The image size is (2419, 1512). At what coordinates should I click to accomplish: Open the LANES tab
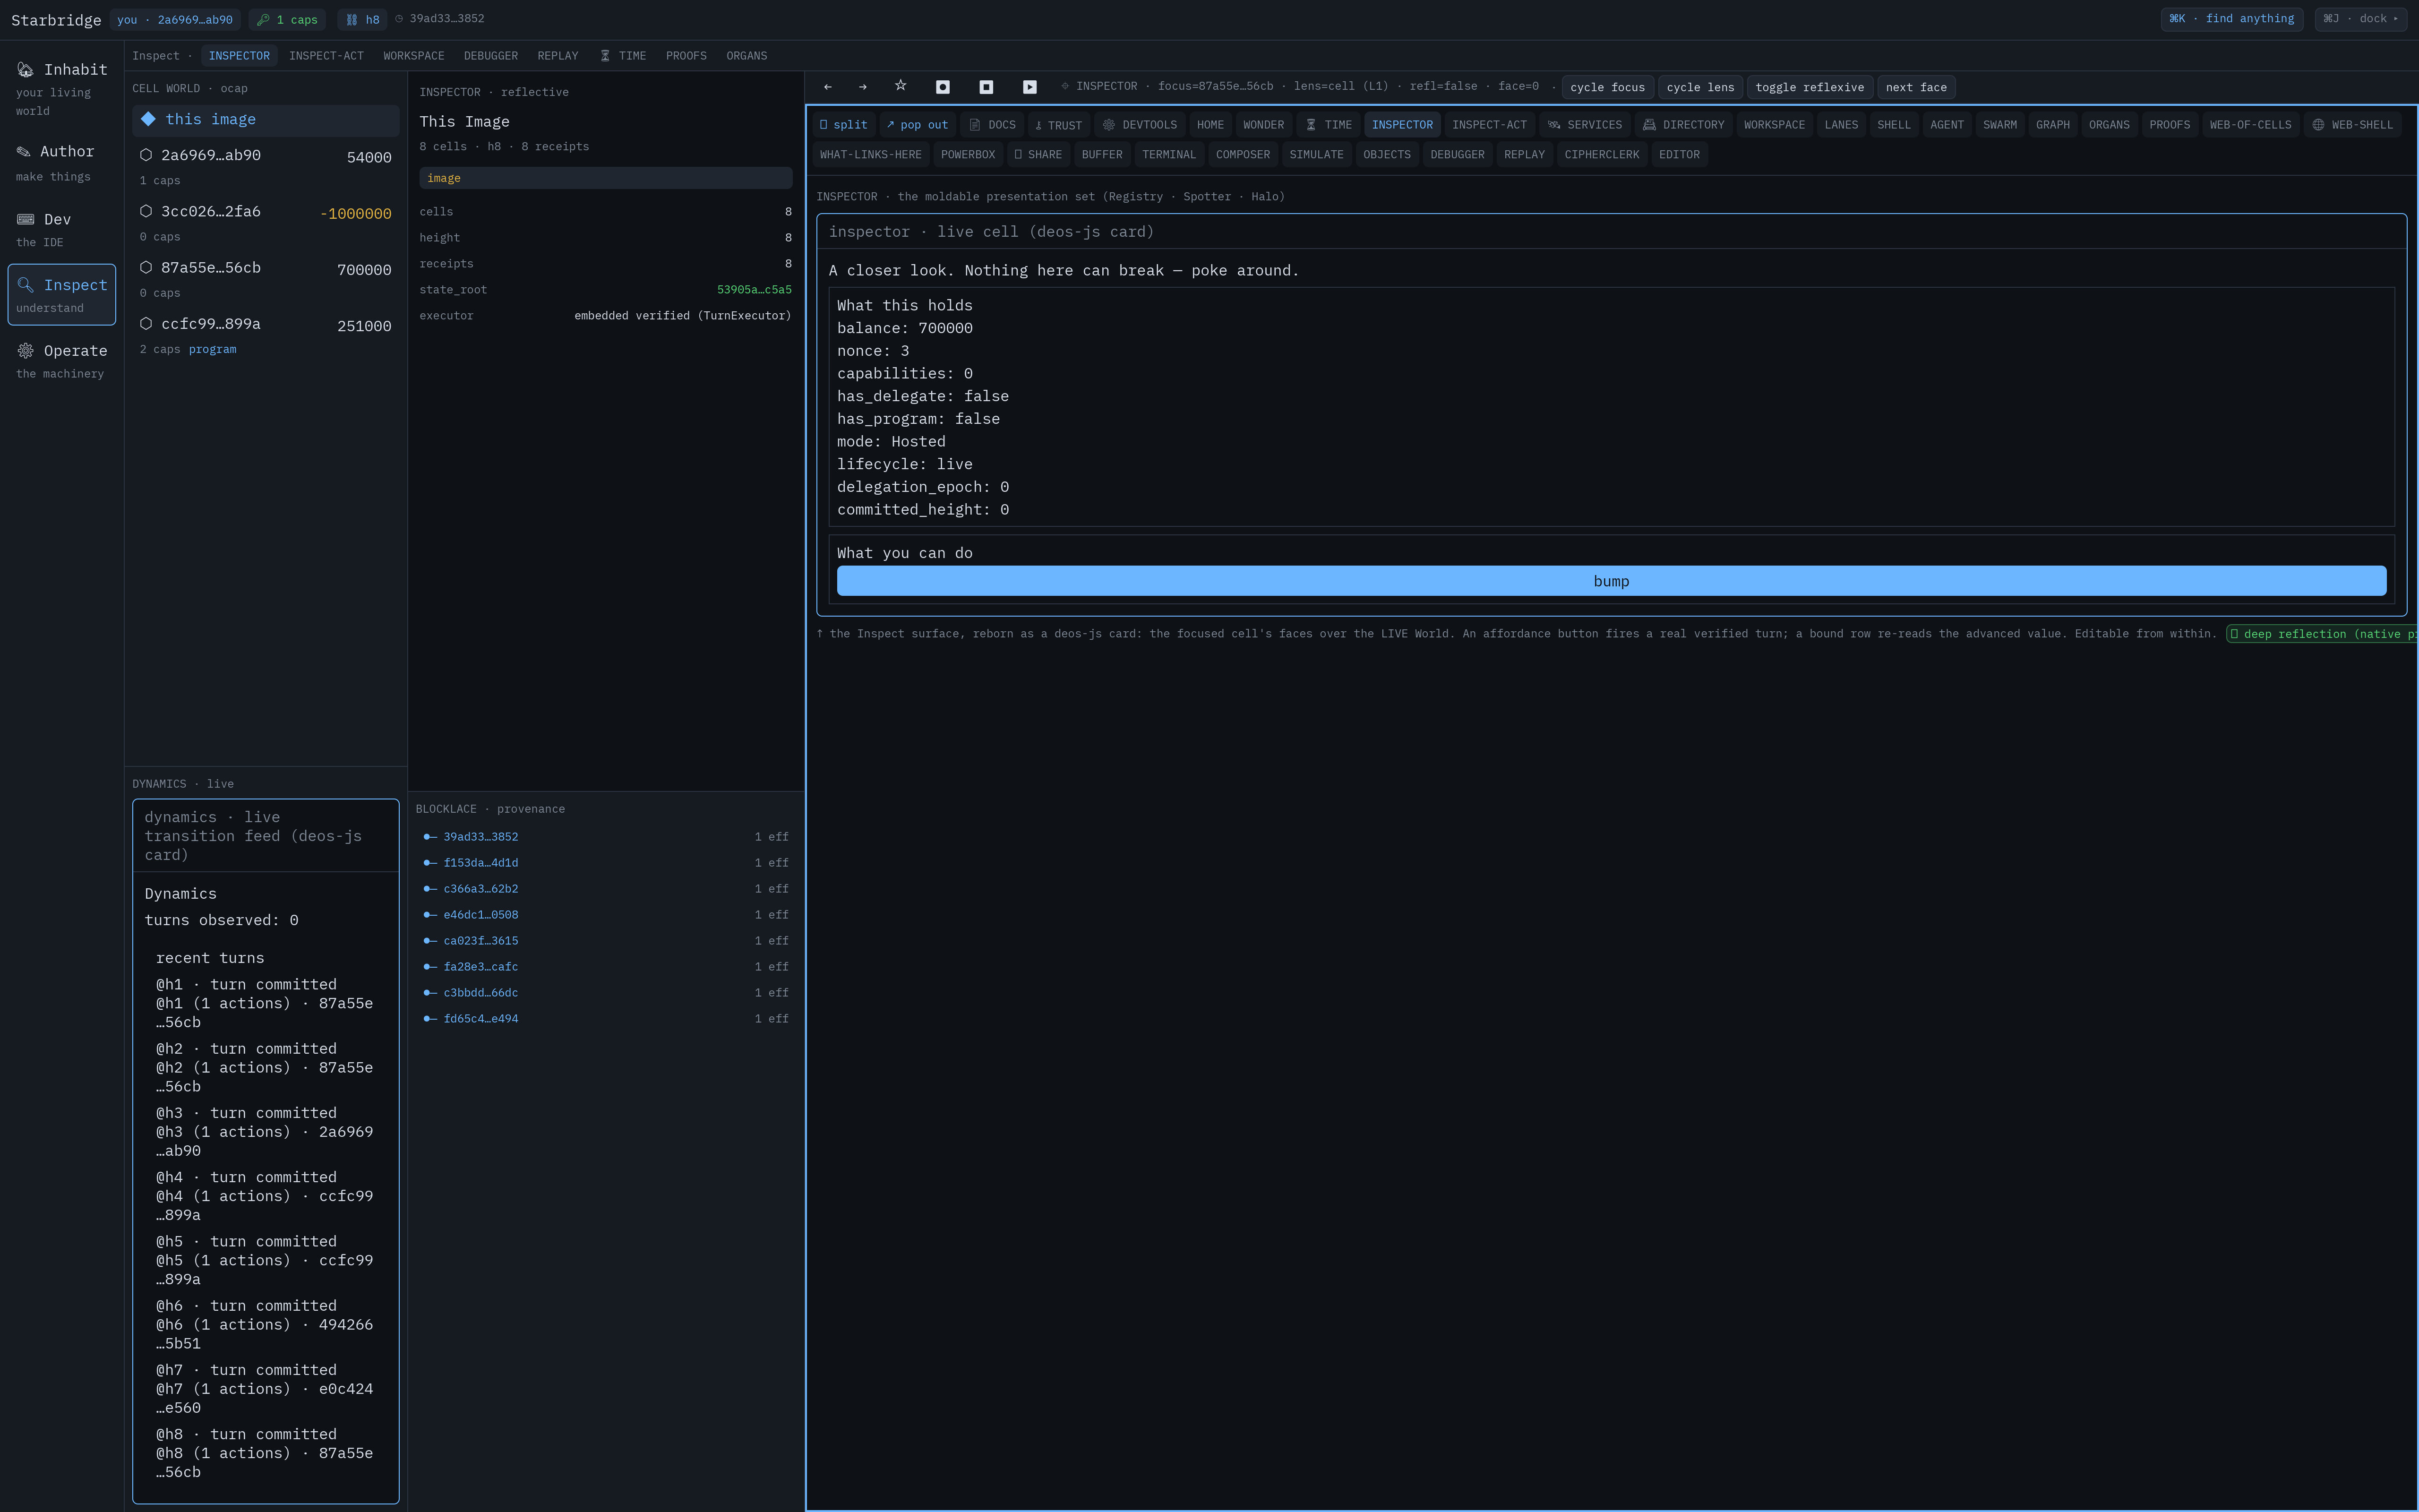pyautogui.click(x=1841, y=125)
